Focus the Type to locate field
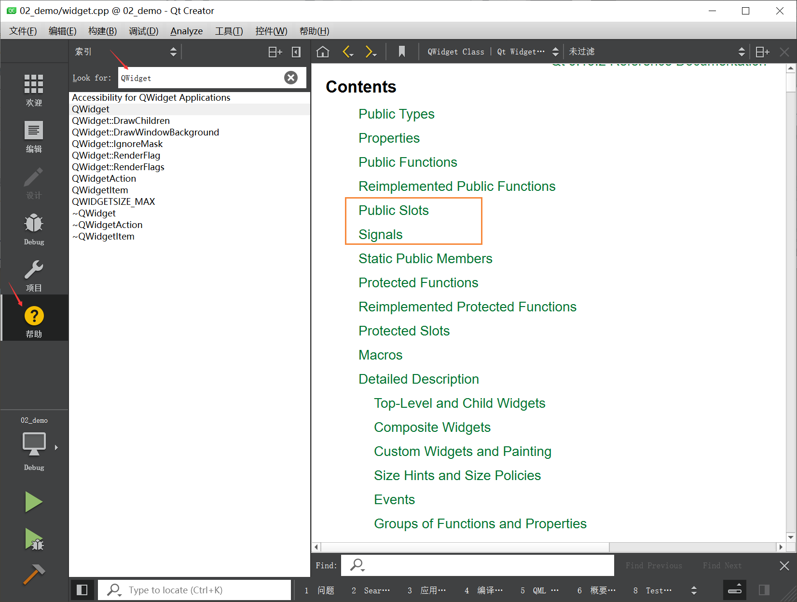Screen dimensions: 797x602 point(194,590)
